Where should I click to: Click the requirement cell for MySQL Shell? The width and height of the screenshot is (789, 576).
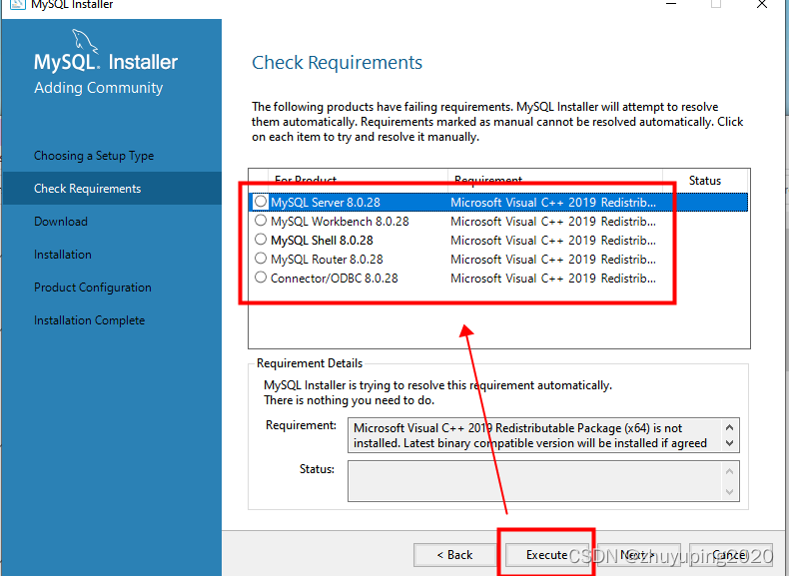(553, 240)
